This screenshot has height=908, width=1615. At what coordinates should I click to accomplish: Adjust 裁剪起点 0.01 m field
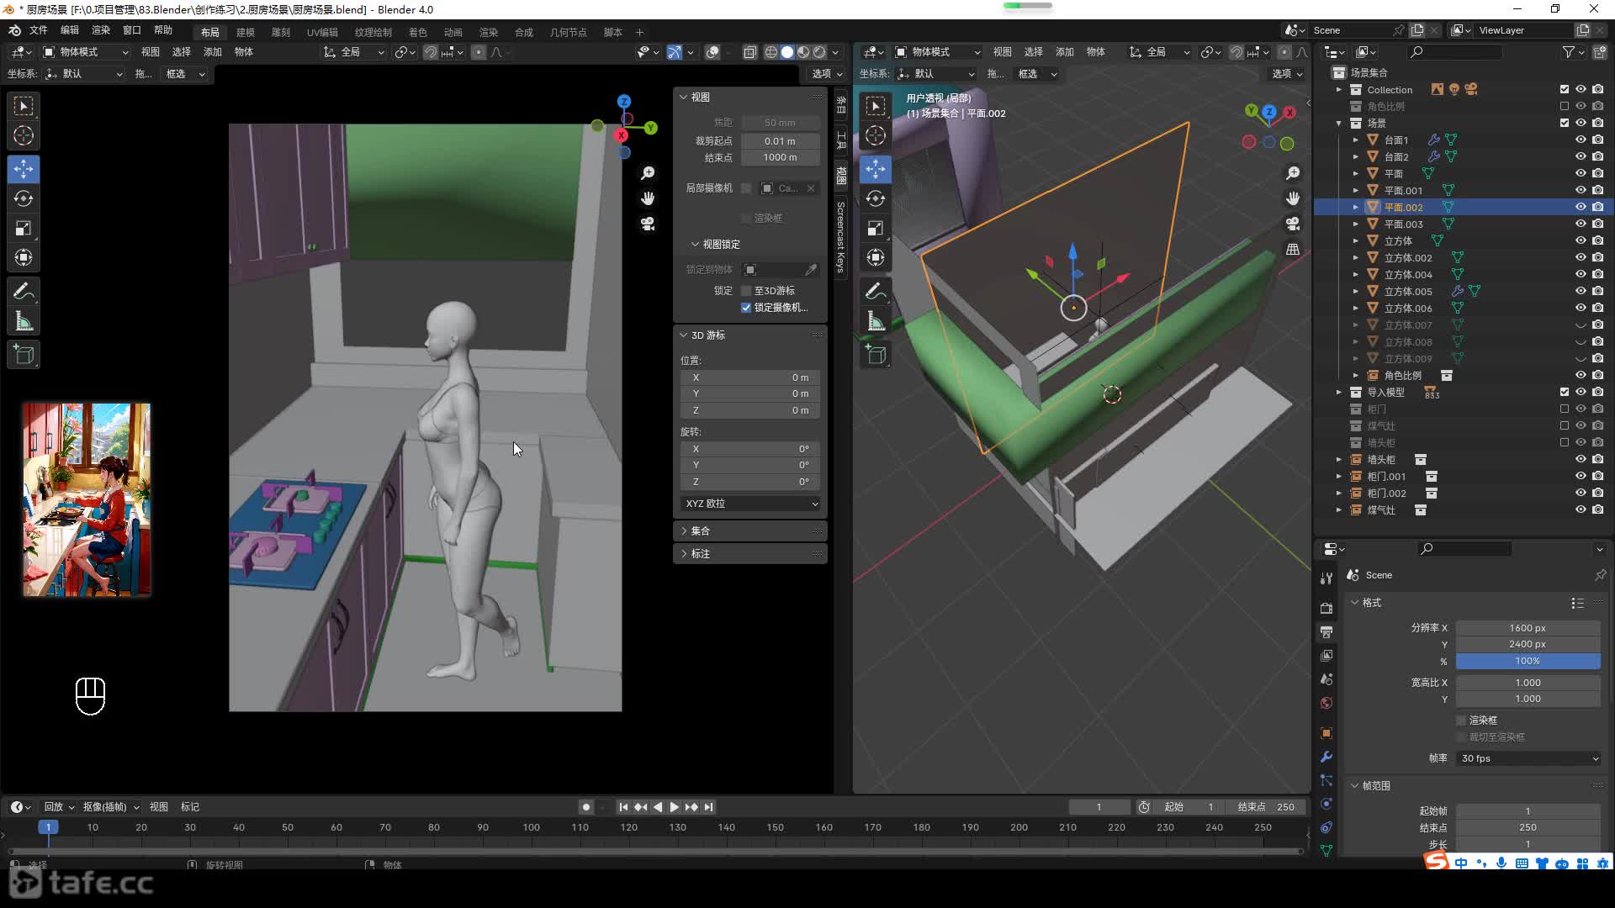point(780,141)
